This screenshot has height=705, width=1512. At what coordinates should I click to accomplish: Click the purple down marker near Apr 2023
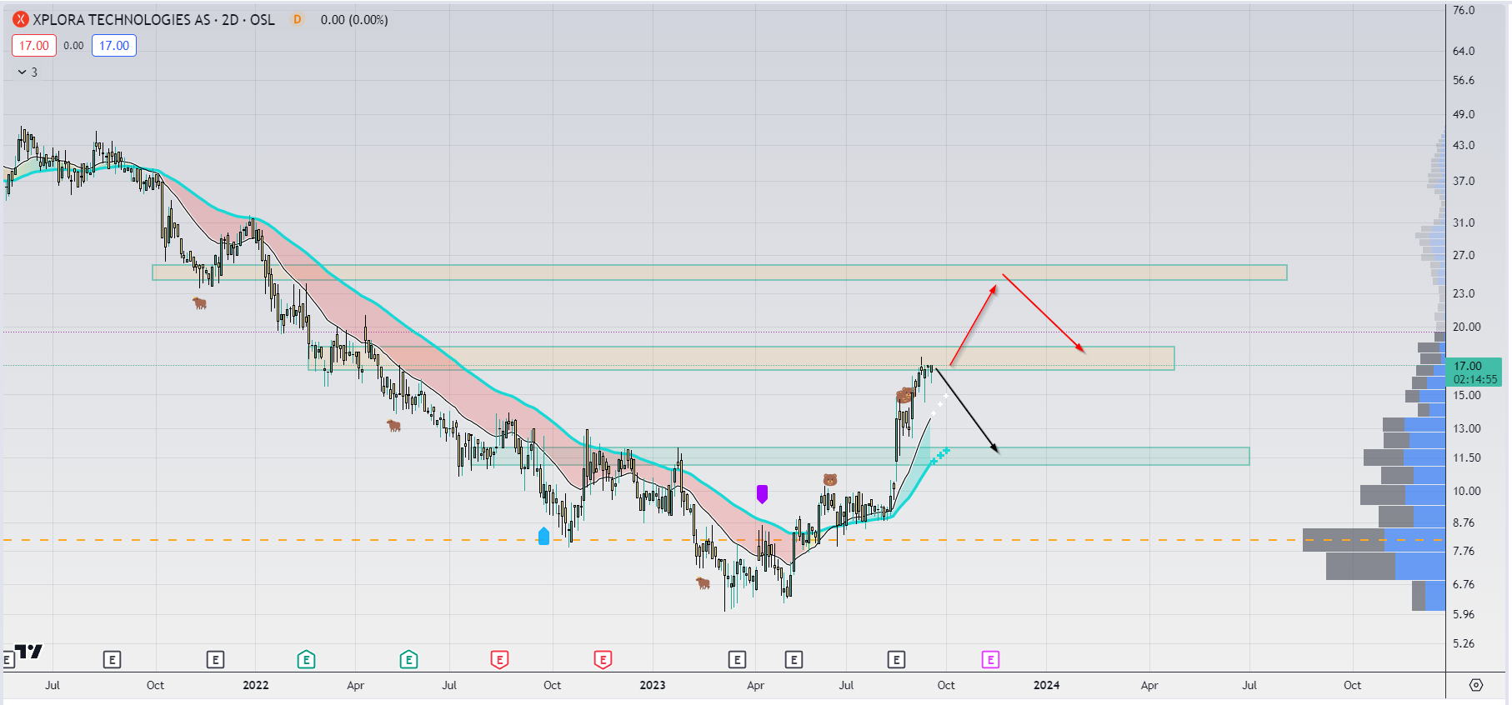tap(762, 494)
